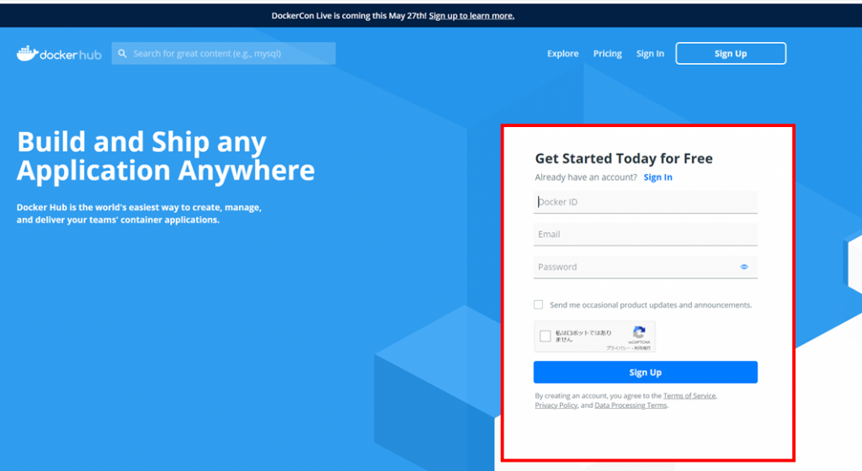
Task: Click Sign In in the top navigation
Action: coord(650,54)
